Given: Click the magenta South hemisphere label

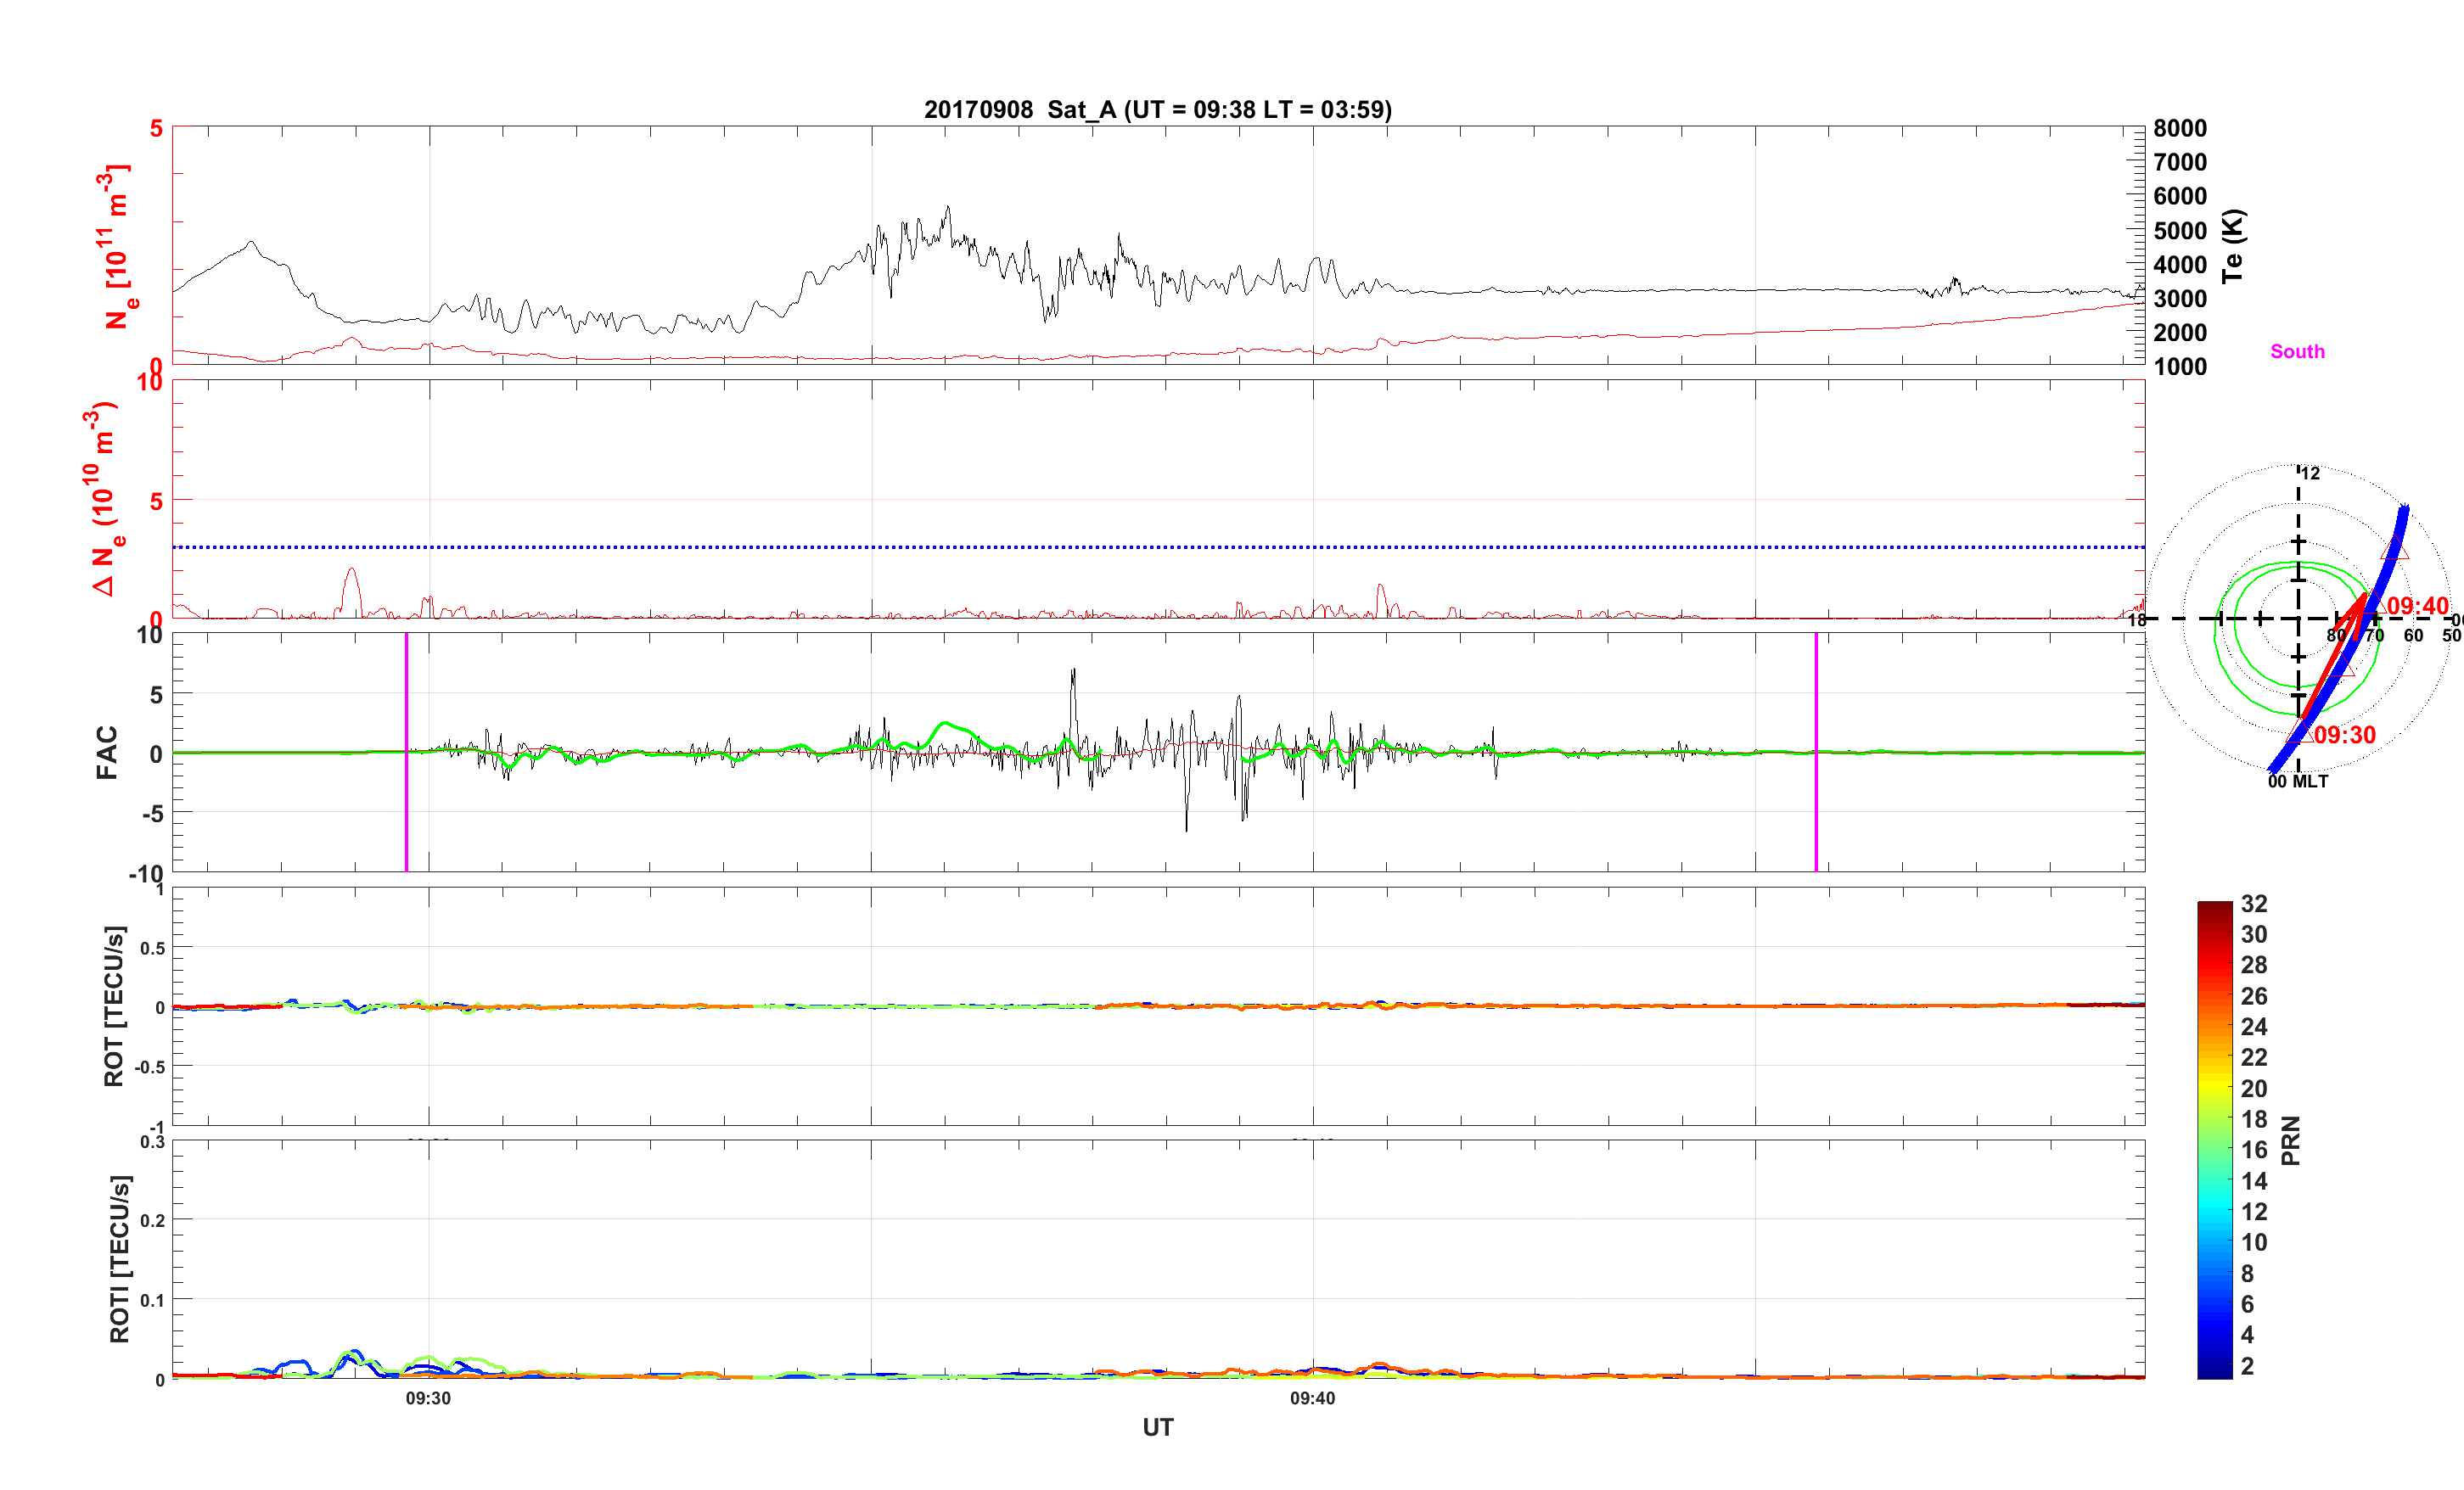Looking at the screenshot, I should (x=2297, y=352).
